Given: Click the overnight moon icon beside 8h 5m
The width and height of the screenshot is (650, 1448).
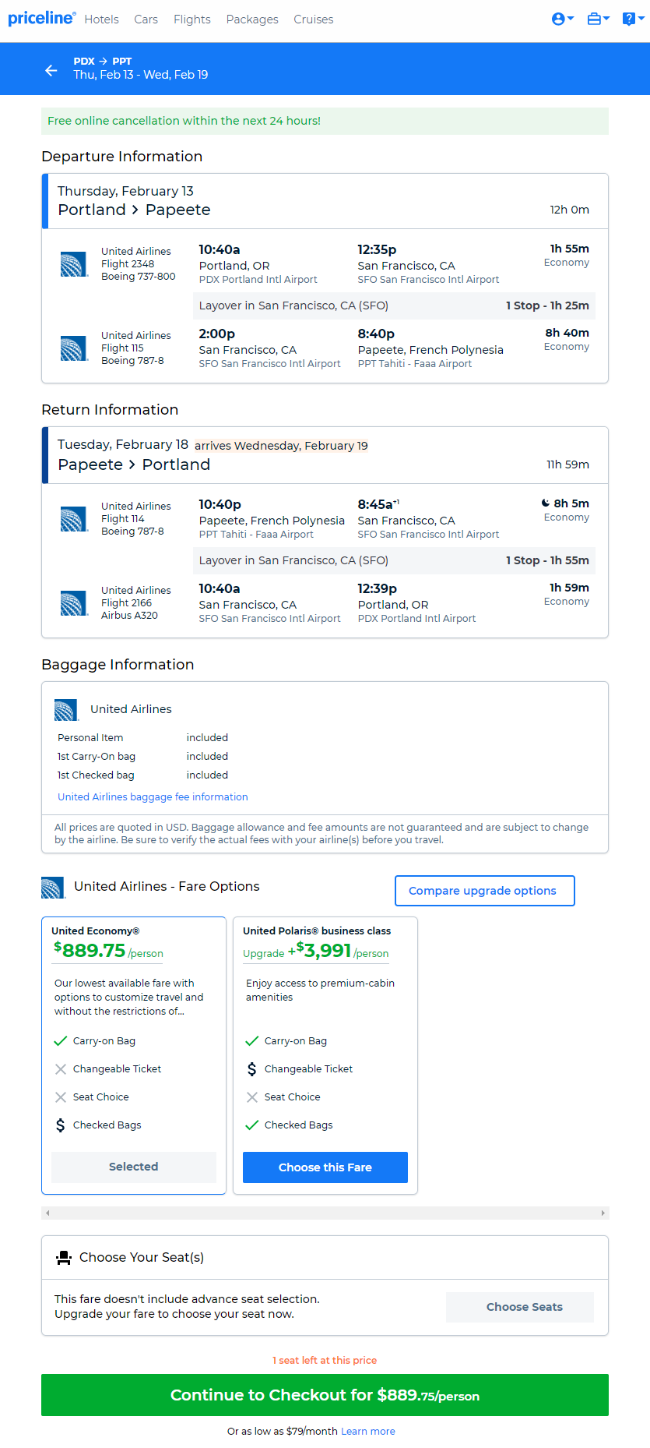Looking at the screenshot, I should (x=546, y=503).
